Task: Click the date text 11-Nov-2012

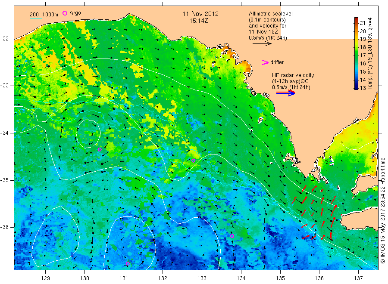Action: point(200,14)
